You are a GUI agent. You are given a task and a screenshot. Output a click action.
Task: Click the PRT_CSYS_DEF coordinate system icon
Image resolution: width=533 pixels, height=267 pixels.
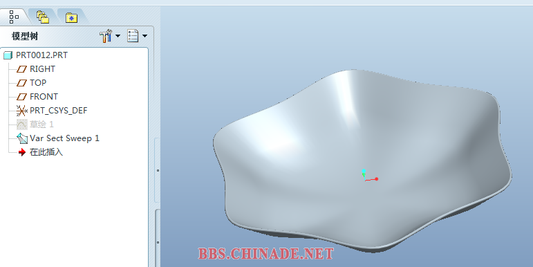[21, 111]
